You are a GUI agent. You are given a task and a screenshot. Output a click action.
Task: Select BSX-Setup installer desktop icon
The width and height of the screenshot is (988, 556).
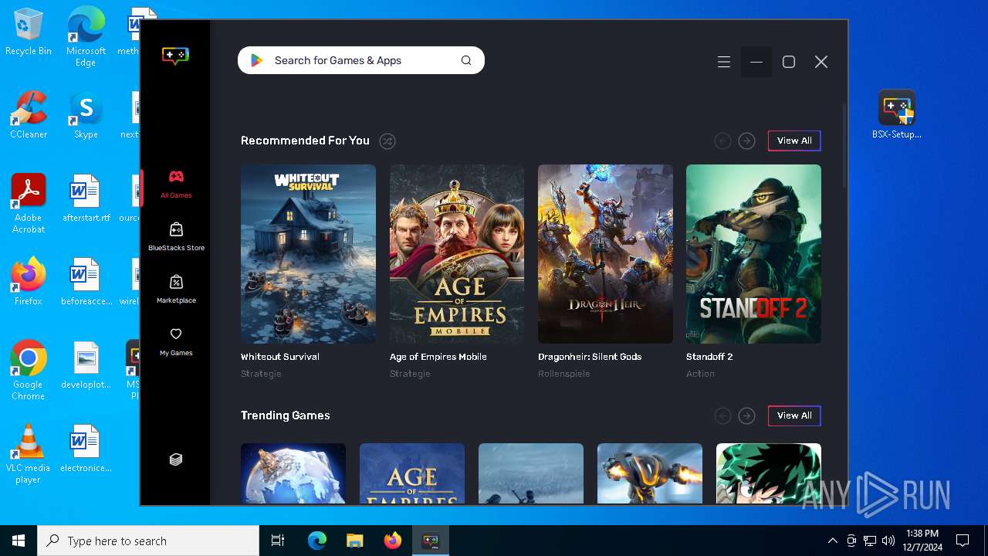897,115
